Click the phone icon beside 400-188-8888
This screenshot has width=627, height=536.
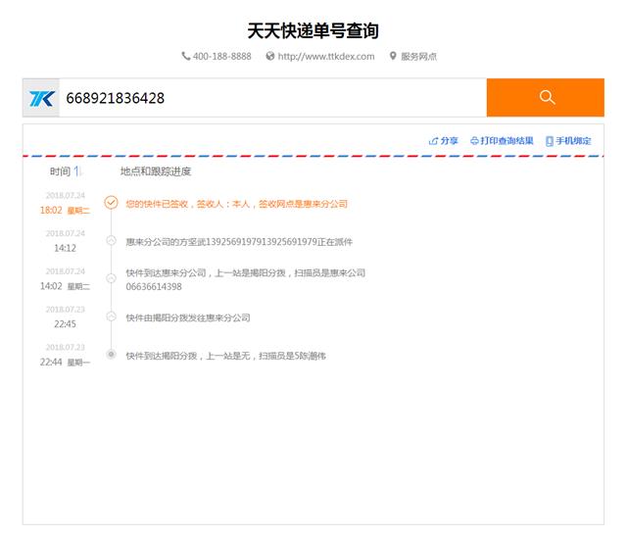click(x=185, y=56)
